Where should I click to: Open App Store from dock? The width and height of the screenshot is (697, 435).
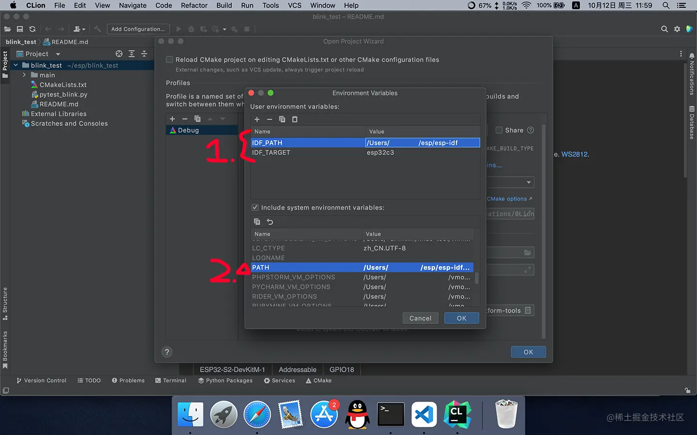click(324, 415)
